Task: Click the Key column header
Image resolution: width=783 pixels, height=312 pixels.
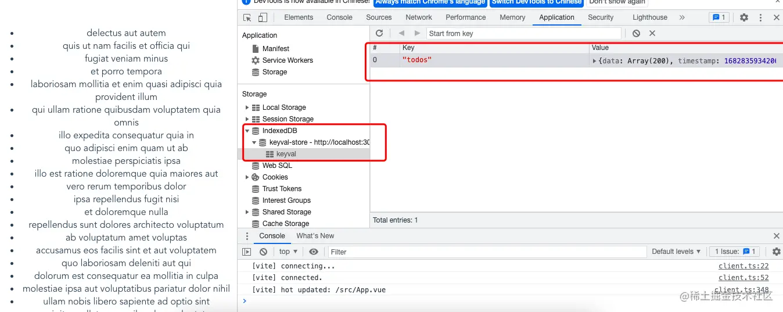Action: (494, 48)
